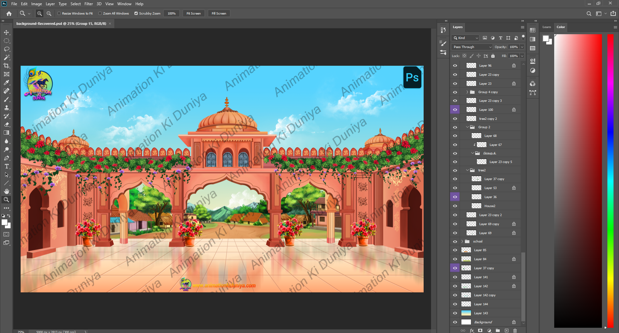
Task: Select the Horizontal Type tool
Action: tap(7, 166)
